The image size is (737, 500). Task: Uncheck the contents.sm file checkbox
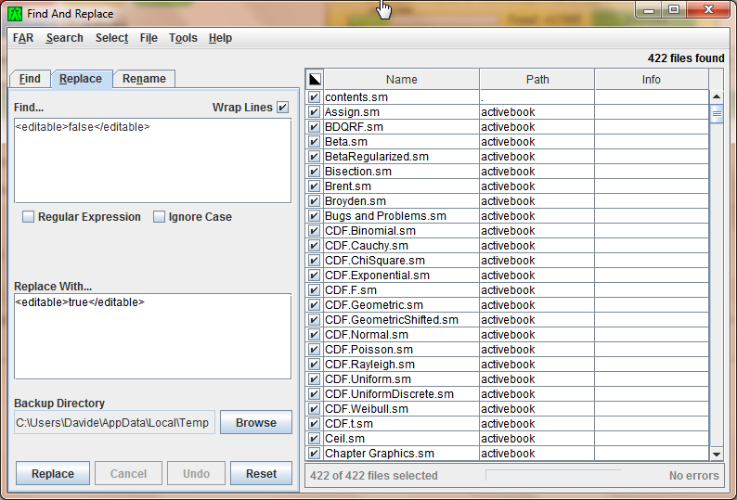[315, 97]
